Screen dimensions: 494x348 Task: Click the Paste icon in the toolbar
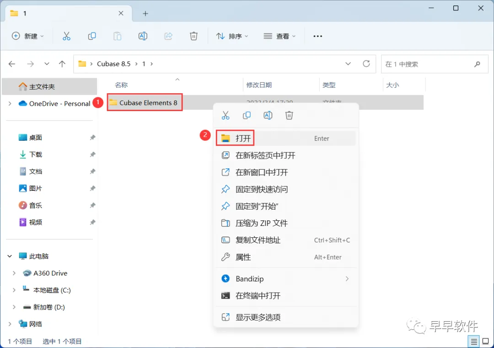(117, 36)
